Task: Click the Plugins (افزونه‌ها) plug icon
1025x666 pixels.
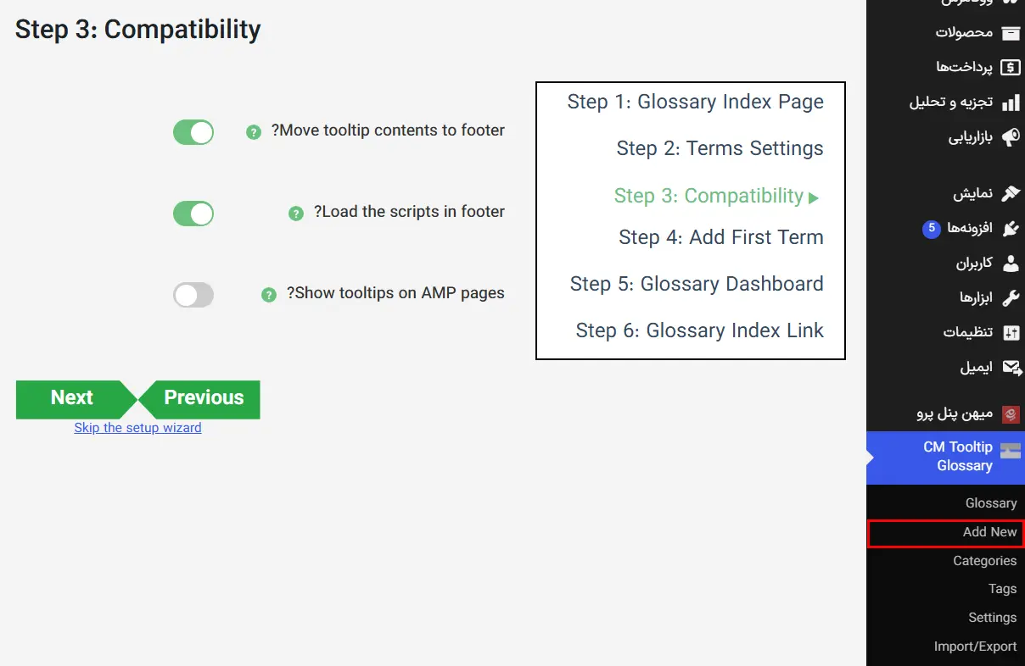Action: 1011,228
